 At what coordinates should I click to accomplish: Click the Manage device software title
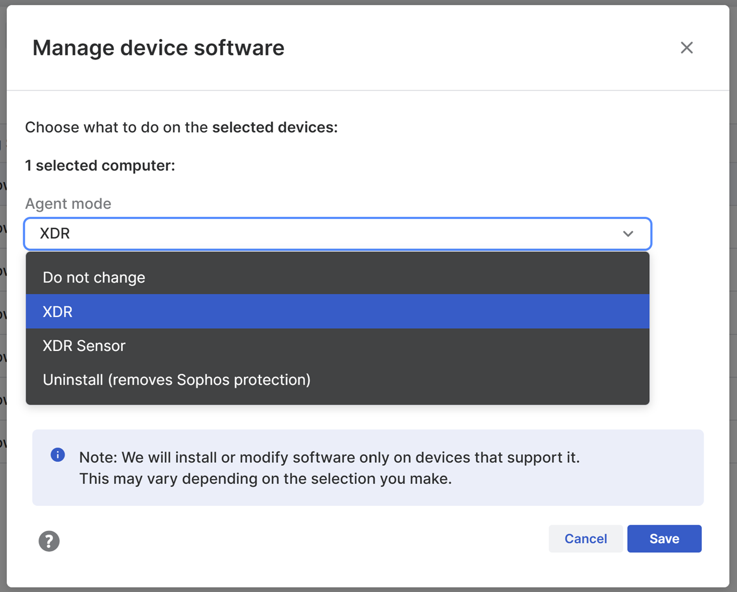pyautogui.click(x=159, y=48)
